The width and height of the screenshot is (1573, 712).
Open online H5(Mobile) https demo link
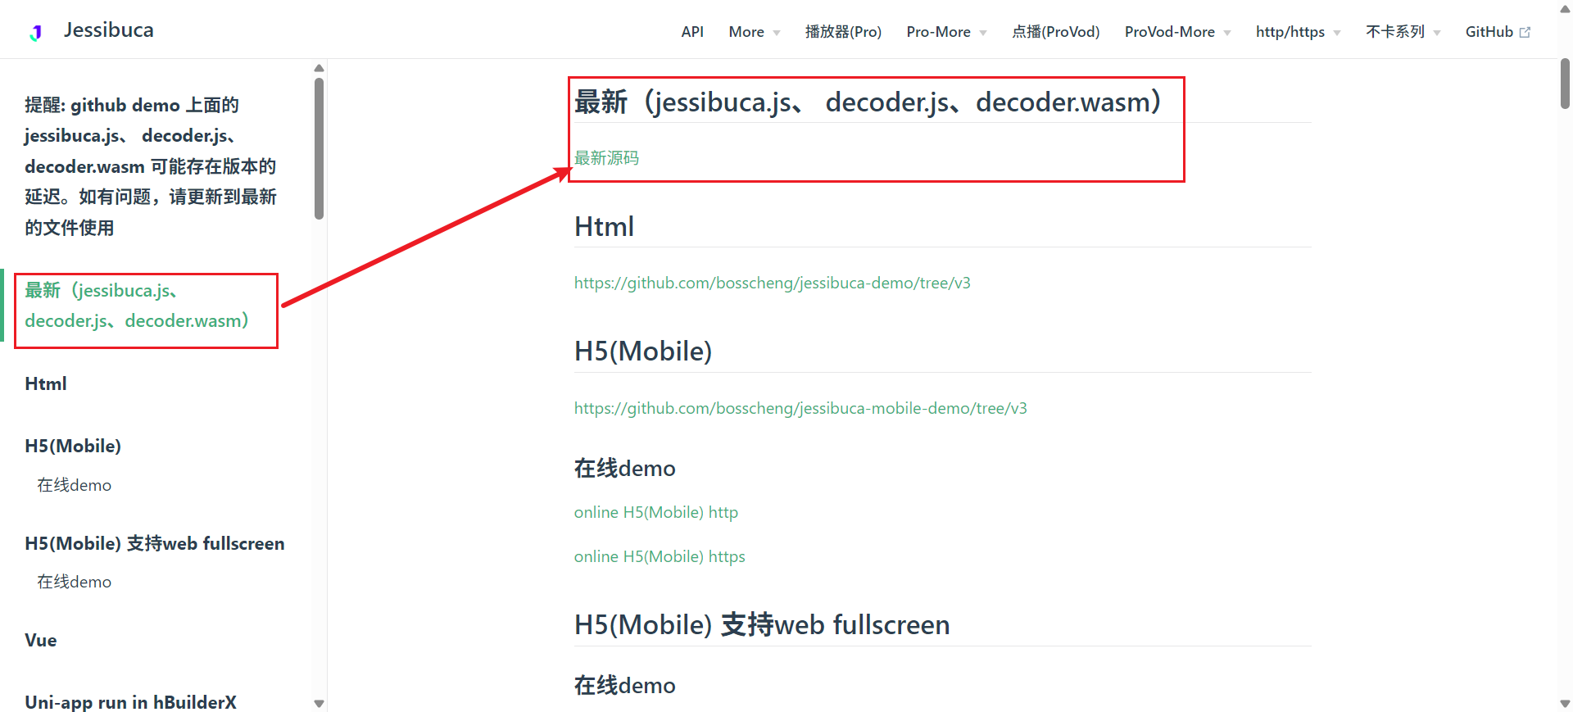click(x=660, y=556)
